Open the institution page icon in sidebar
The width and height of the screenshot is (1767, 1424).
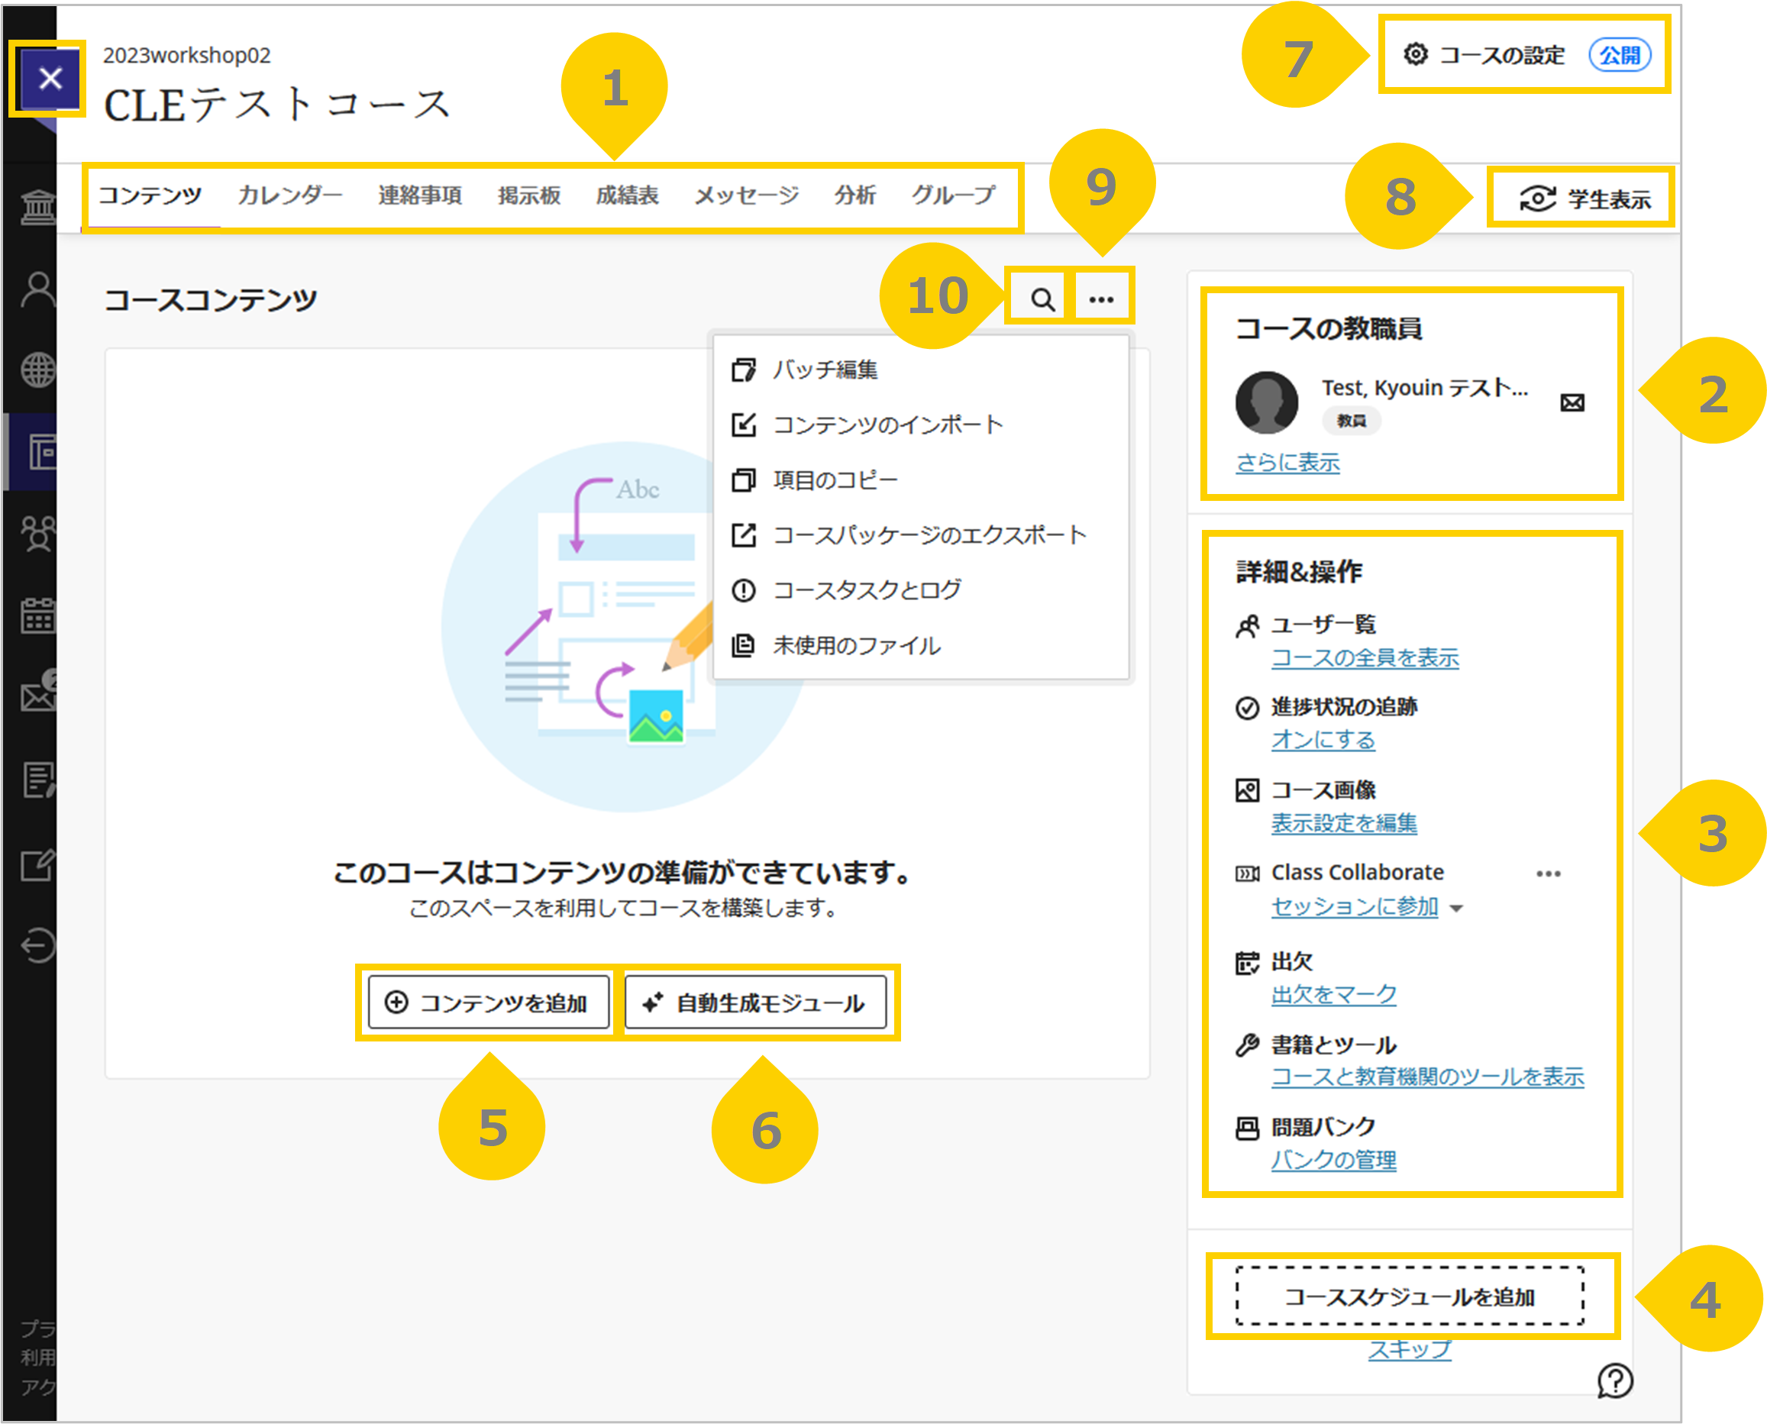37,206
